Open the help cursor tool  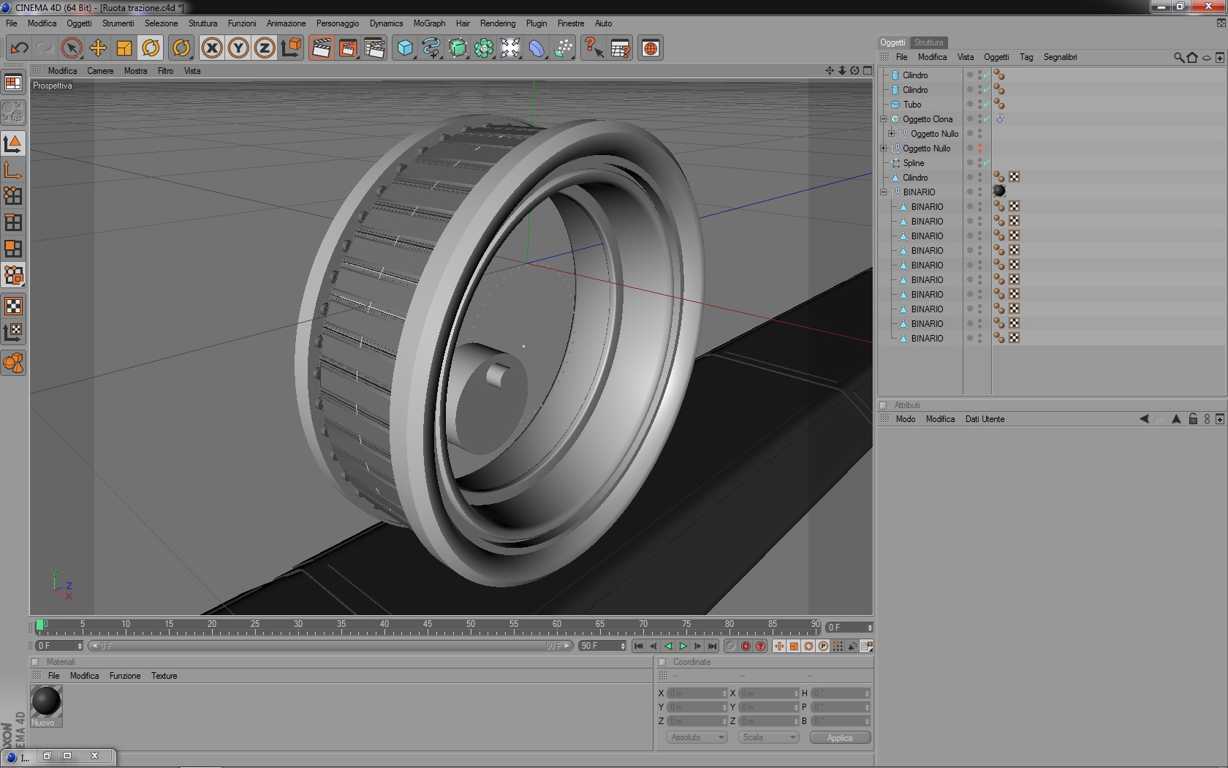coord(594,48)
